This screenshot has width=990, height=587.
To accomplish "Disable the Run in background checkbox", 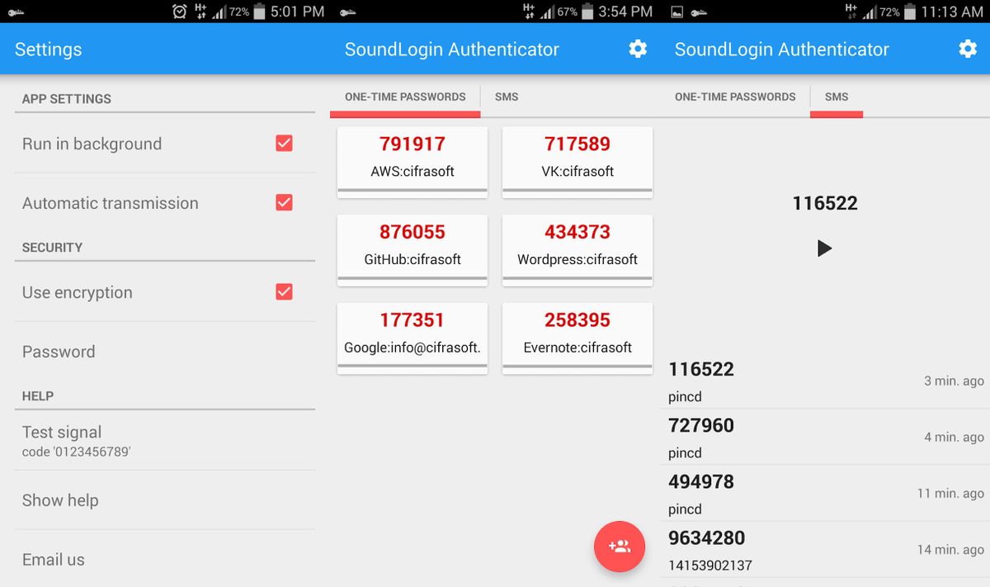I will tap(284, 143).
